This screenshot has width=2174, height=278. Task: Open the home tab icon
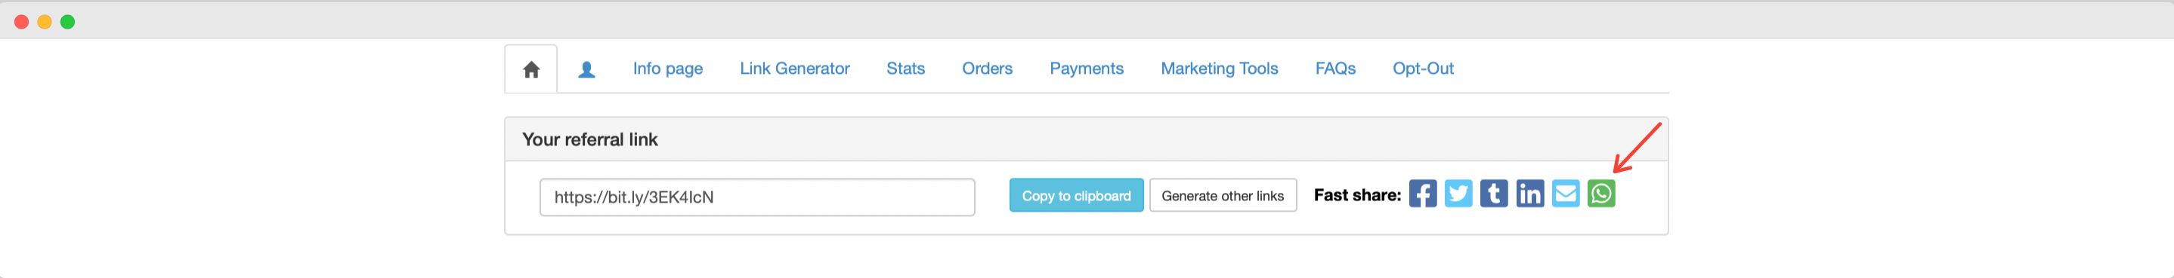530,69
